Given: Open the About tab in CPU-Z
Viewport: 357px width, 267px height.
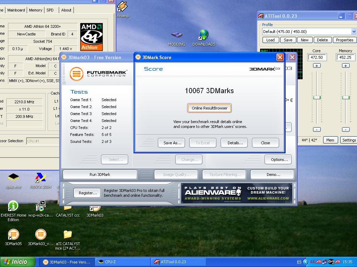Looking at the screenshot, I should [66, 10].
